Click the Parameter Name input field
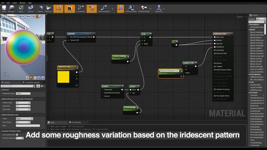Screen dimensions: 267x150 pyautogui.click(x=23, y=93)
